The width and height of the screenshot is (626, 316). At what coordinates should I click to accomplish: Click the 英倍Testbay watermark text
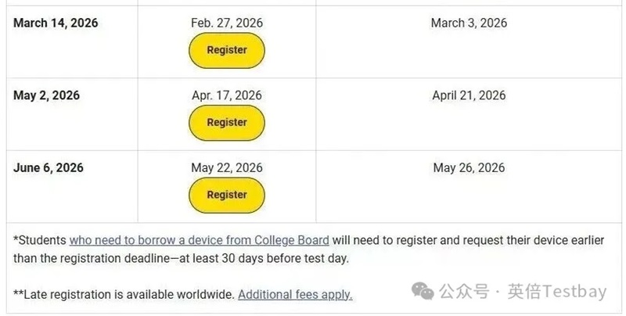pos(557,292)
